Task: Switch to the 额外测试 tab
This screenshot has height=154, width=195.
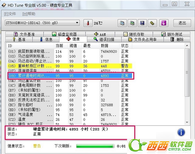Action: click(171, 34)
